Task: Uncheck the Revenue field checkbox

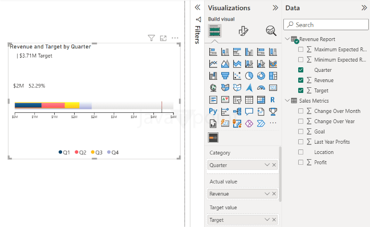Action: coord(300,80)
